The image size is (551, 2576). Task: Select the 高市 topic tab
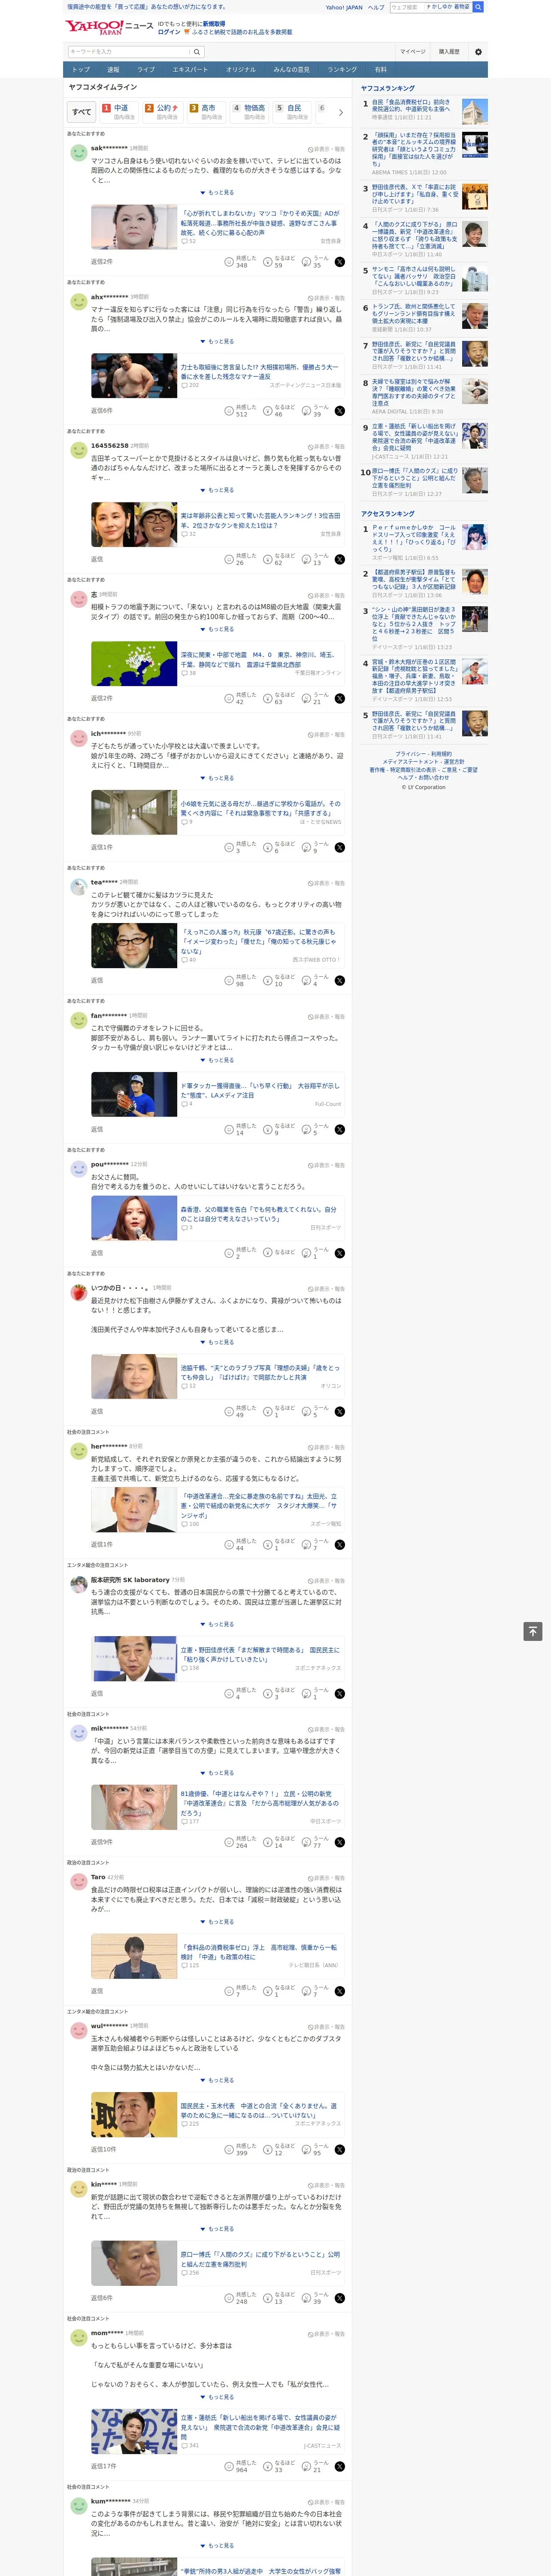[206, 112]
